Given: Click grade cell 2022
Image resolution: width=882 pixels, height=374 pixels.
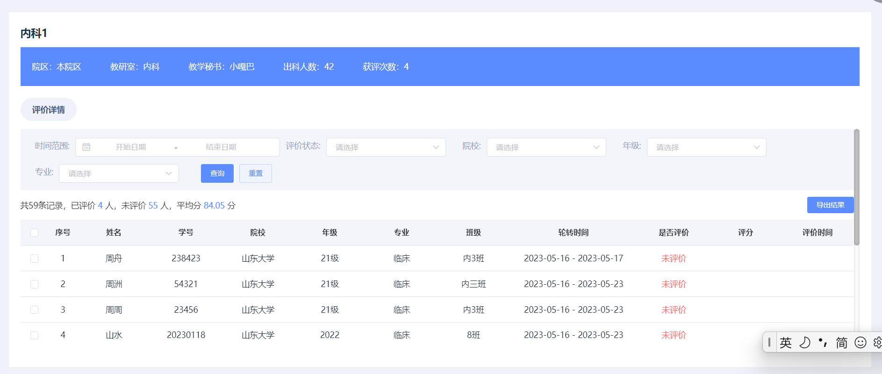Looking at the screenshot, I should coord(330,335).
